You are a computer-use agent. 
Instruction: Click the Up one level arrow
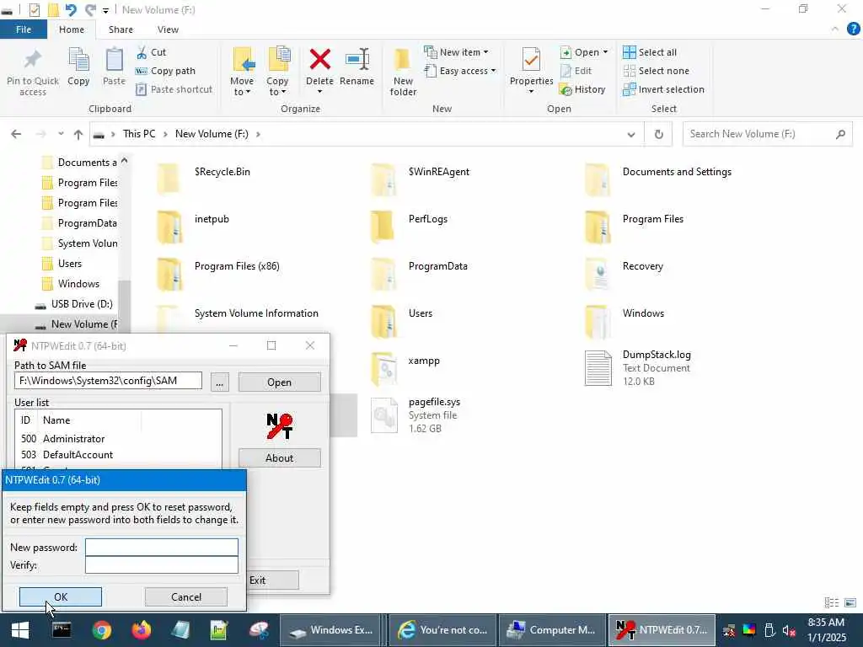pos(78,134)
